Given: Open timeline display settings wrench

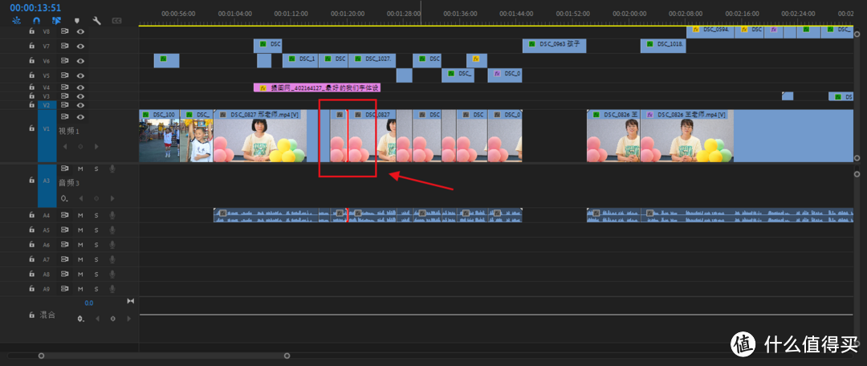Looking at the screenshot, I should click(97, 21).
